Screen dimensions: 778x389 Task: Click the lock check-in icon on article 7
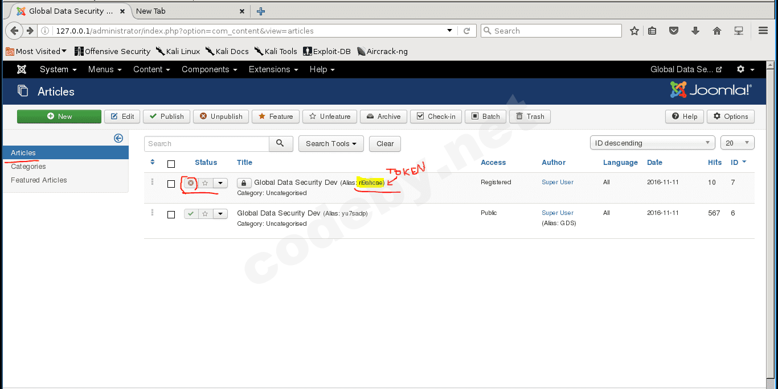point(244,183)
